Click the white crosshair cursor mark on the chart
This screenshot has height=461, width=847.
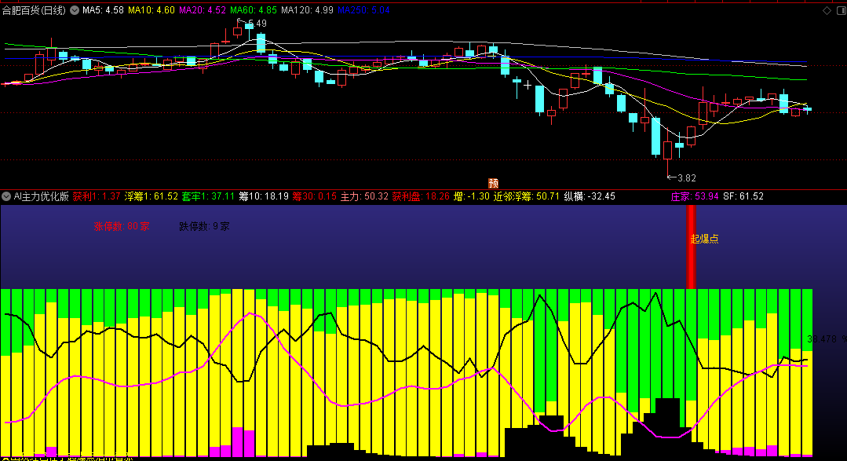pos(528,85)
